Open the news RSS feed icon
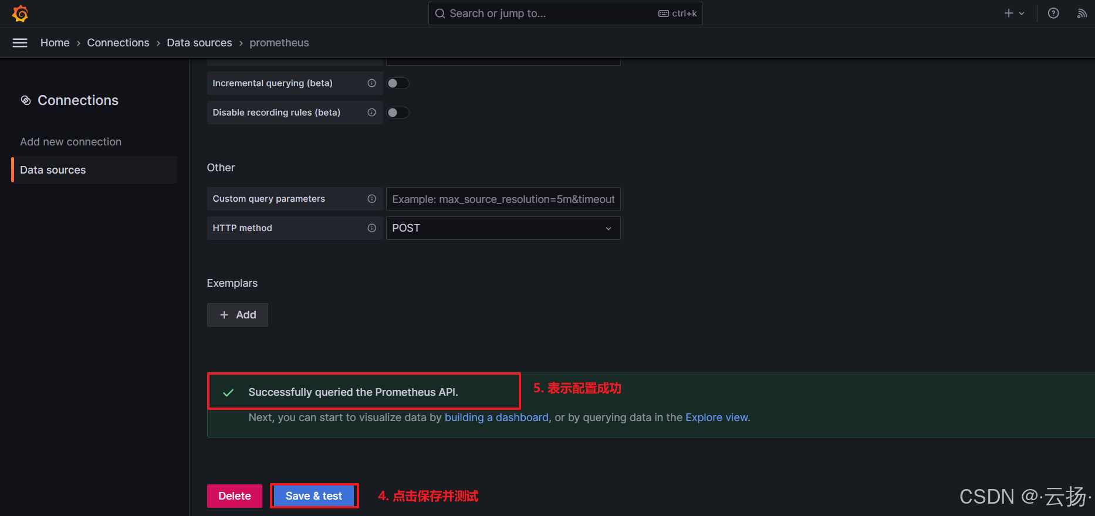 coord(1082,13)
